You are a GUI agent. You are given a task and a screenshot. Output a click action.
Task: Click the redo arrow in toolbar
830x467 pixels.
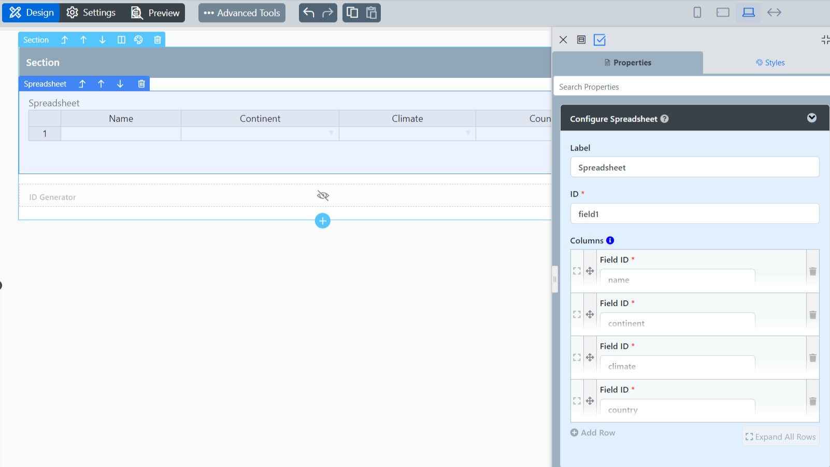click(327, 12)
